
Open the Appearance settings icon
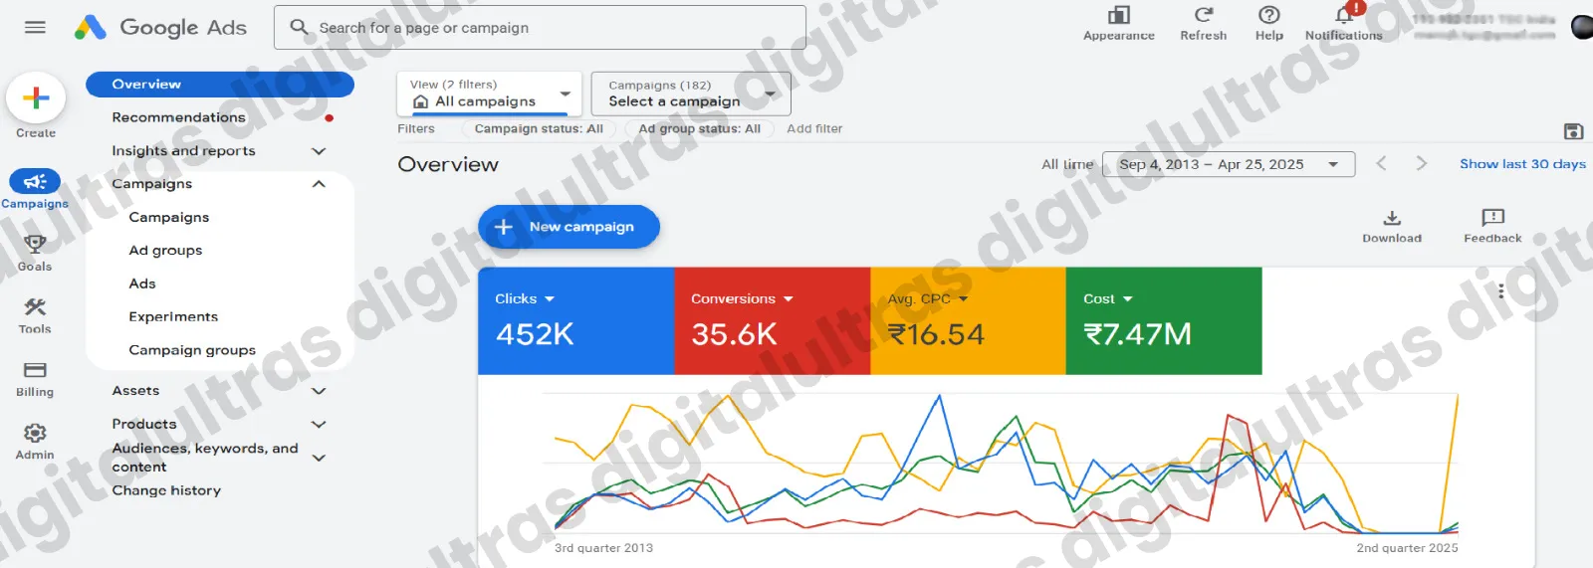click(1119, 16)
